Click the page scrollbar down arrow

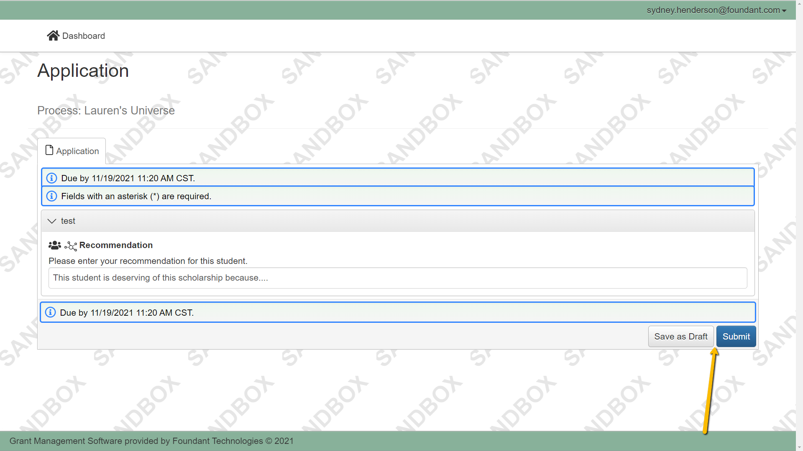tap(799, 447)
